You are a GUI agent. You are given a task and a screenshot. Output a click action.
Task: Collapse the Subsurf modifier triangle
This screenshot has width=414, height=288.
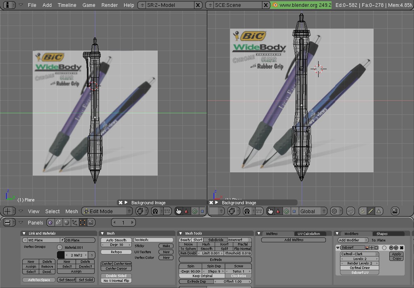pos(338,248)
